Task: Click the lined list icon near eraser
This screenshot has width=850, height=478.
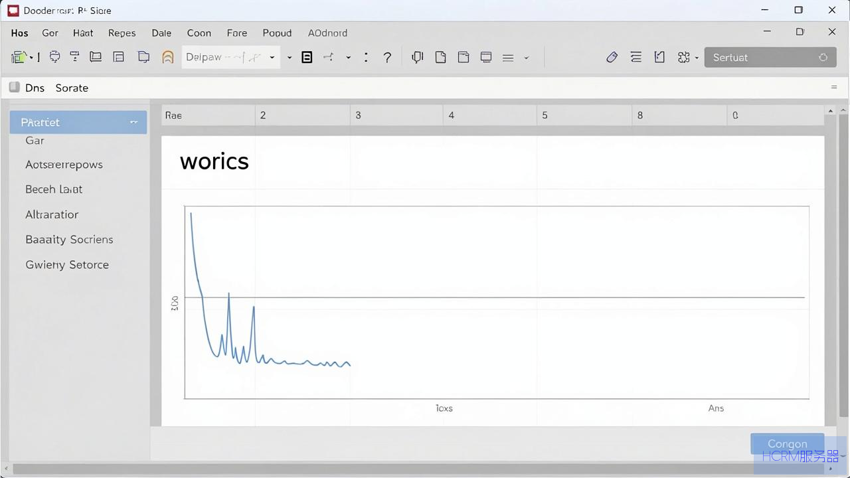Action: pyautogui.click(x=636, y=58)
